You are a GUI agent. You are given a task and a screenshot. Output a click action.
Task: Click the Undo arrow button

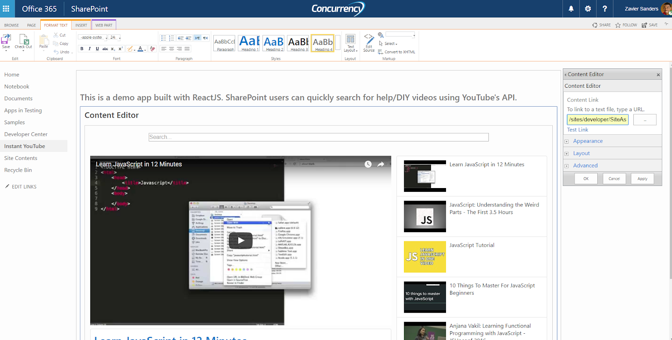point(62,52)
